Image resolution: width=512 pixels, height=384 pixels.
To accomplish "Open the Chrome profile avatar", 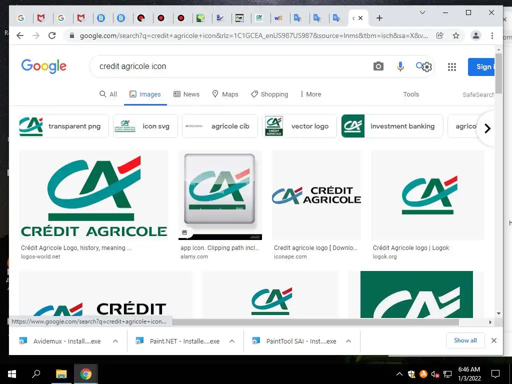I will point(476,35).
